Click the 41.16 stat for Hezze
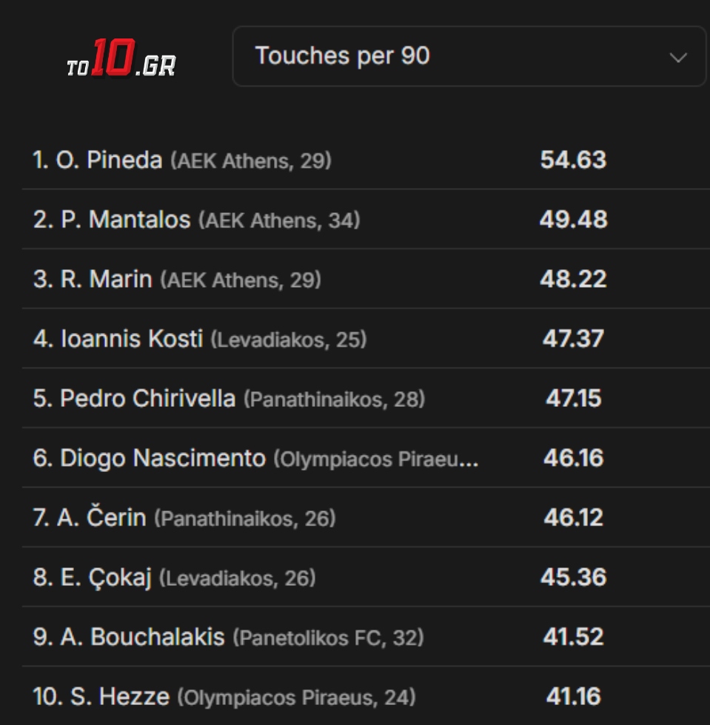This screenshot has width=710, height=725. 573,697
